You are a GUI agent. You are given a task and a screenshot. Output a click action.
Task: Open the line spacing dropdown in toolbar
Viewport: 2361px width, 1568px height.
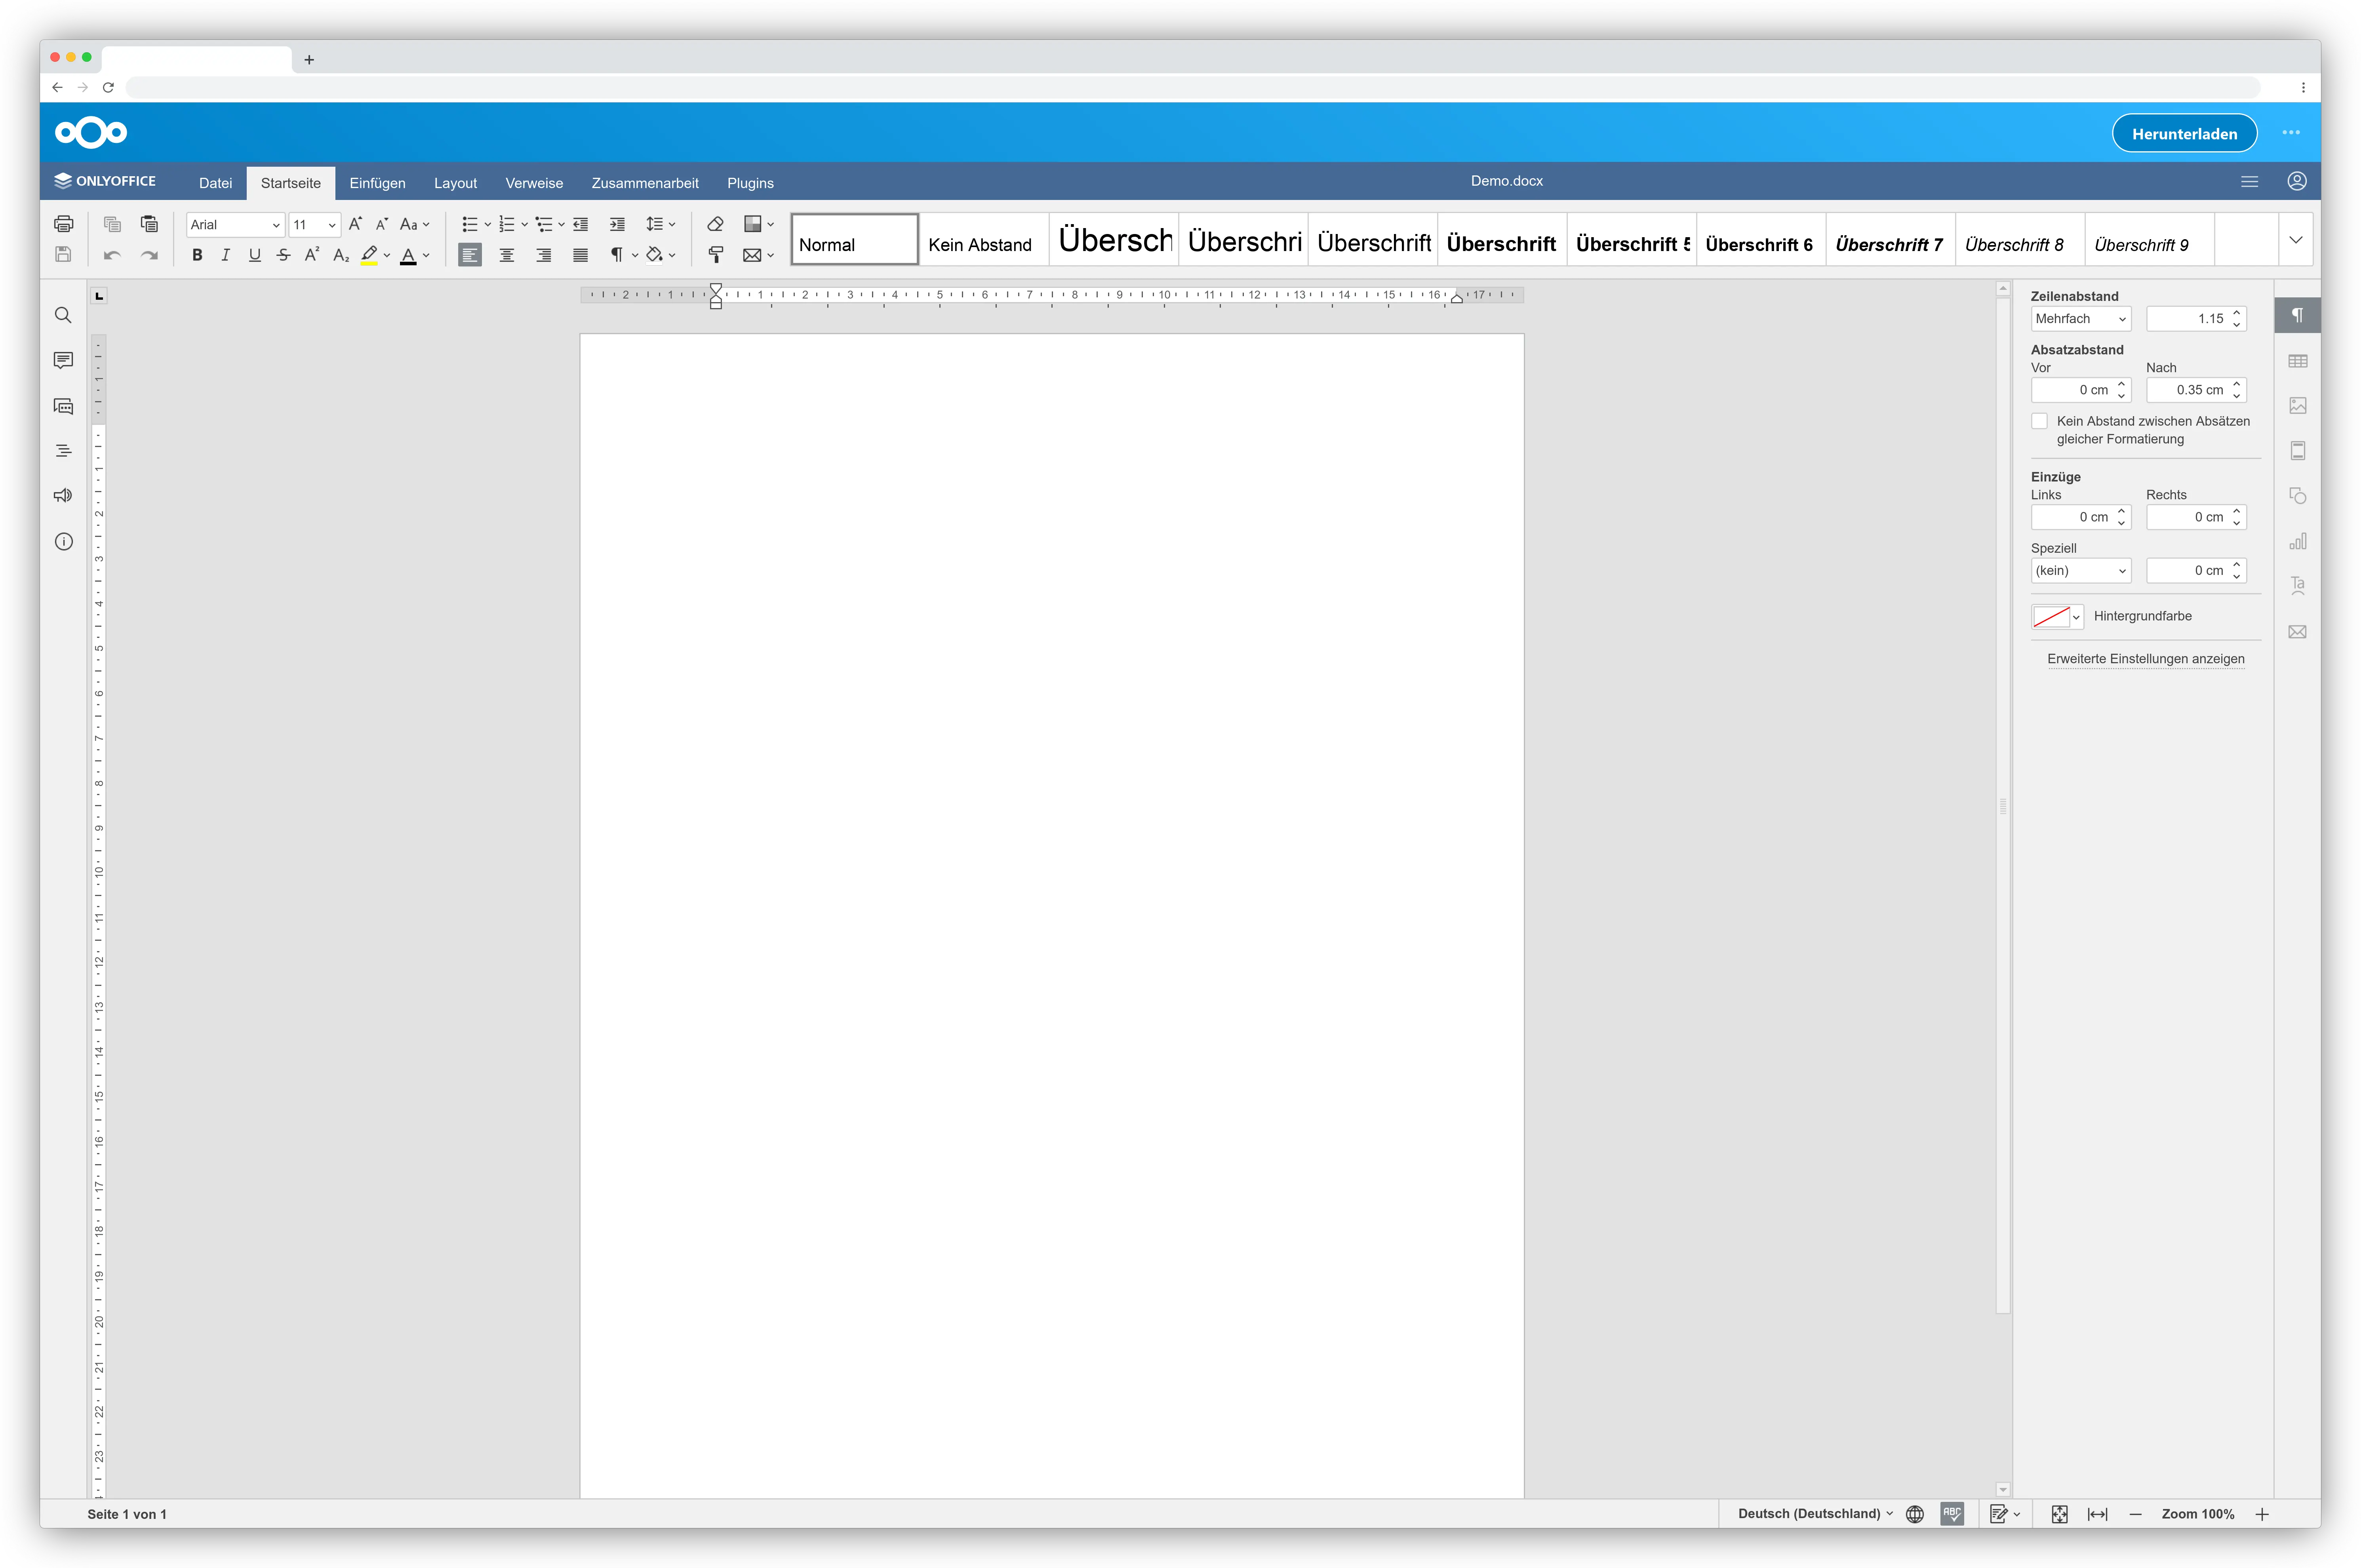pyautogui.click(x=660, y=224)
